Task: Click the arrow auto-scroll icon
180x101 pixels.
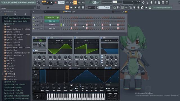Action: click(71, 8)
